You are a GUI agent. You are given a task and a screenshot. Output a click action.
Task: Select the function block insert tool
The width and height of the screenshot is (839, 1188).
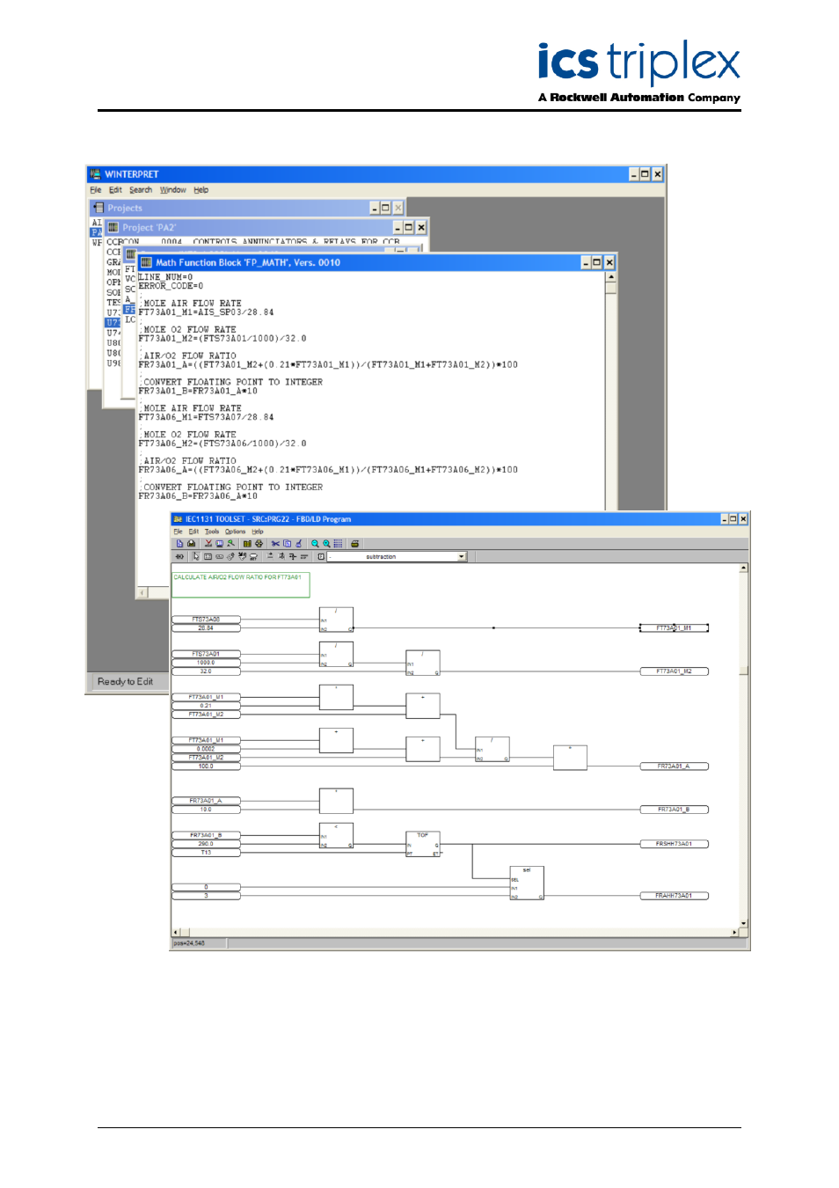click(x=208, y=556)
